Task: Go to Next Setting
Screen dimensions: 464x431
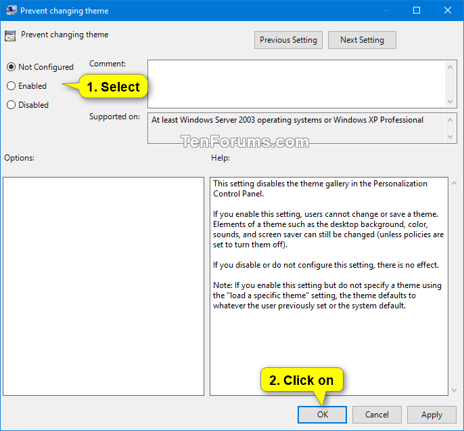Action: (362, 40)
